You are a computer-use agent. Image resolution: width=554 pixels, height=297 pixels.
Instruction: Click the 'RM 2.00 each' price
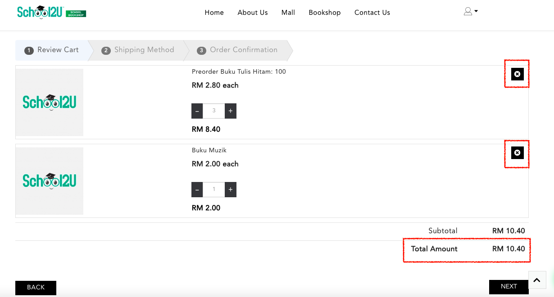coord(215,164)
